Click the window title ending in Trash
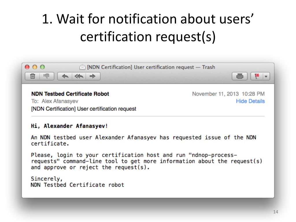This screenshot has height=222, width=296. pos(151,67)
